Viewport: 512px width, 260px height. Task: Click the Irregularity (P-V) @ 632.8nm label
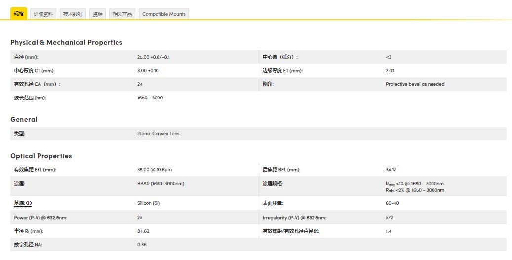294,218
